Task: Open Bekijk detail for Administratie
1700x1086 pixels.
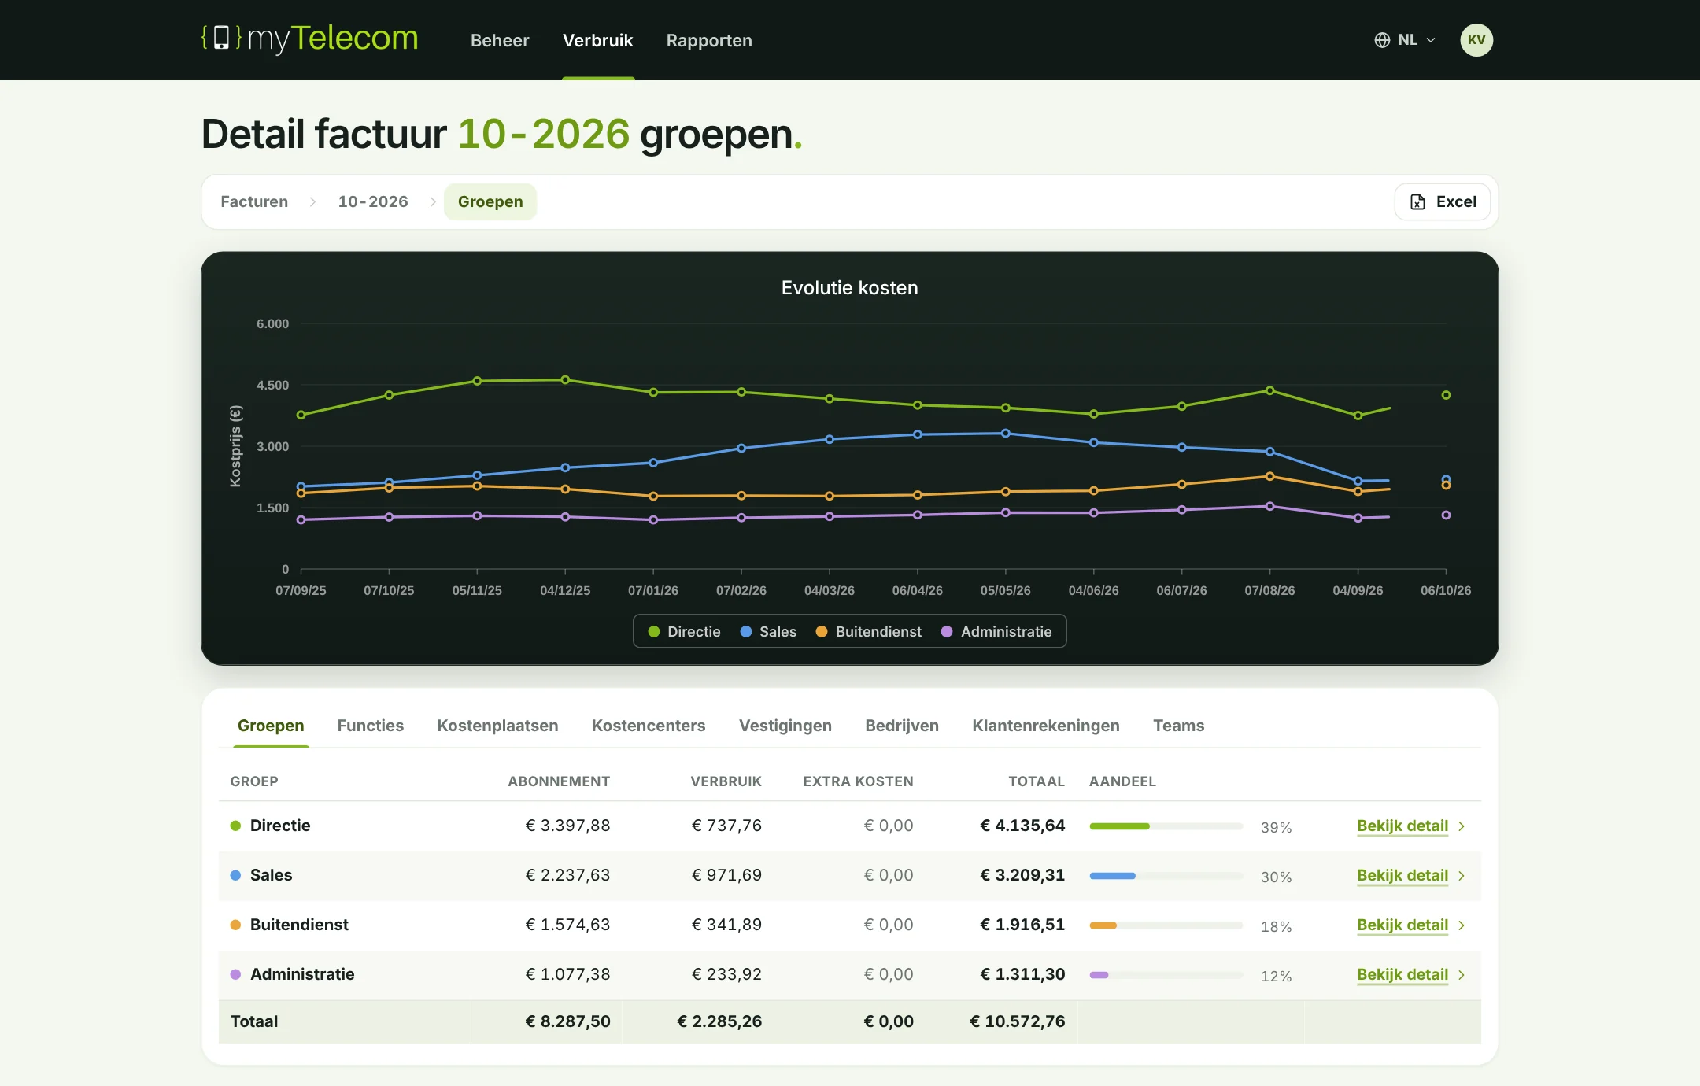Action: pyautogui.click(x=1402, y=974)
